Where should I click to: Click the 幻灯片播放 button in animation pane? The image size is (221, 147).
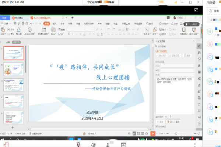tap(174, 121)
